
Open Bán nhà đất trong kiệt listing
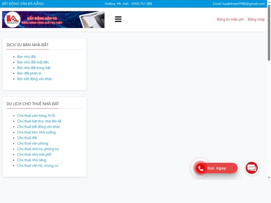[x=34, y=68]
